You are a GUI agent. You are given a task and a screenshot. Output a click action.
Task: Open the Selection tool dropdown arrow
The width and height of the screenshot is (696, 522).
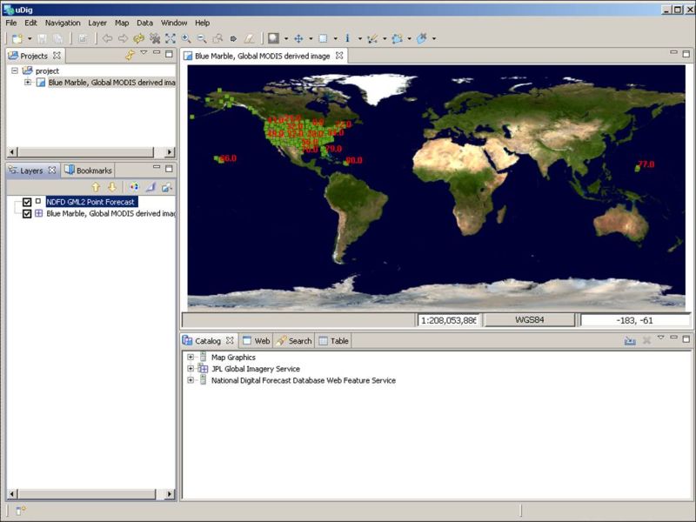(335, 38)
